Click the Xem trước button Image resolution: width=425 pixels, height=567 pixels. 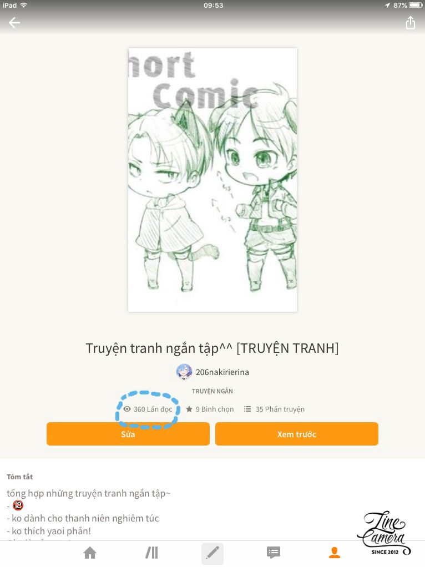(x=297, y=434)
